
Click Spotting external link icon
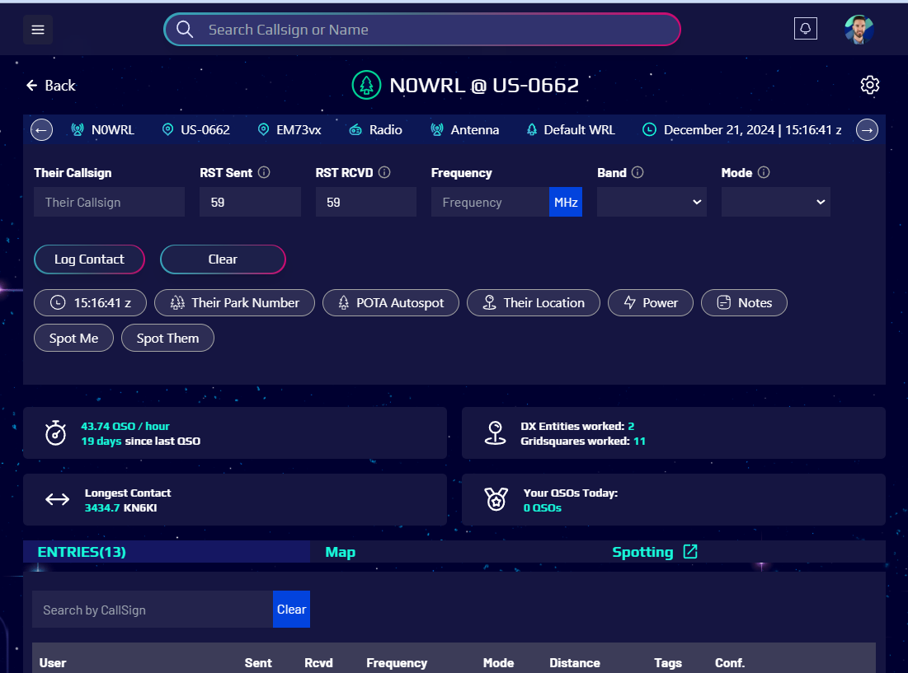(690, 552)
